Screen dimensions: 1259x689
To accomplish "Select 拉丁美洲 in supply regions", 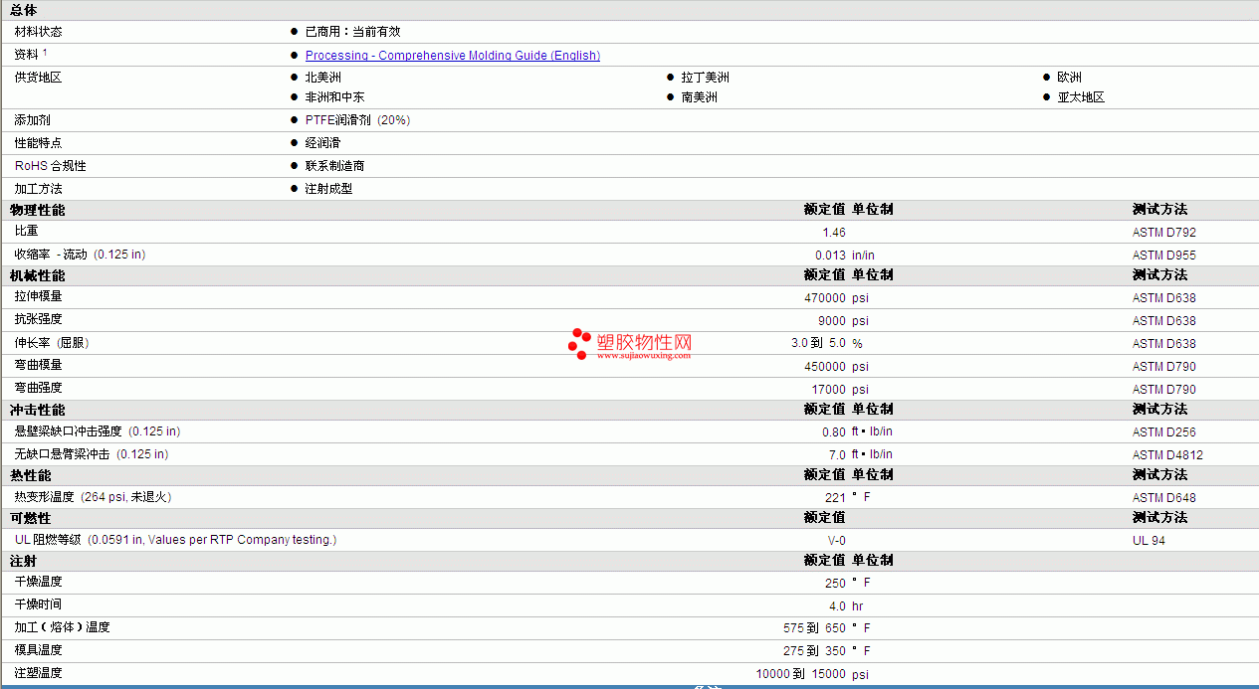I will coord(706,78).
